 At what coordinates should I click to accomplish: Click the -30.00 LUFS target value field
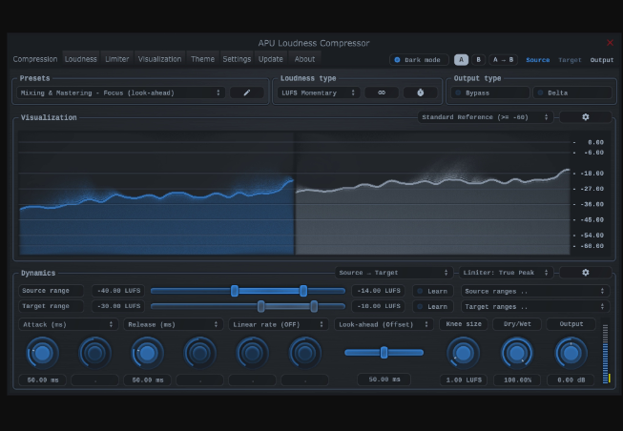(118, 306)
